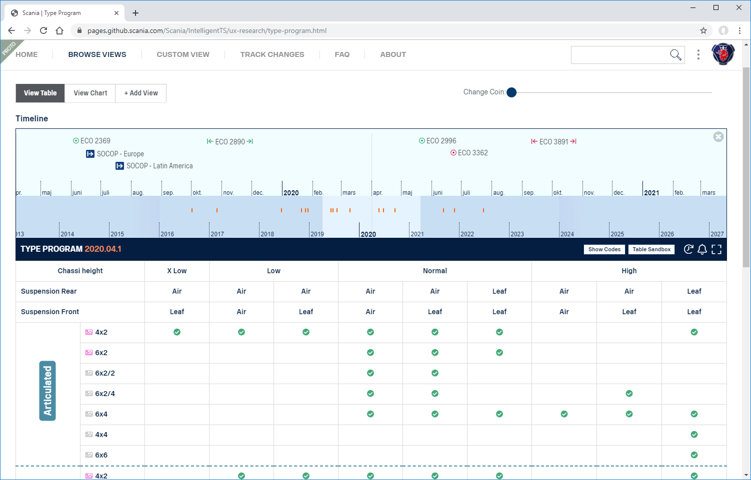Go to Track Changes tab

272,54
